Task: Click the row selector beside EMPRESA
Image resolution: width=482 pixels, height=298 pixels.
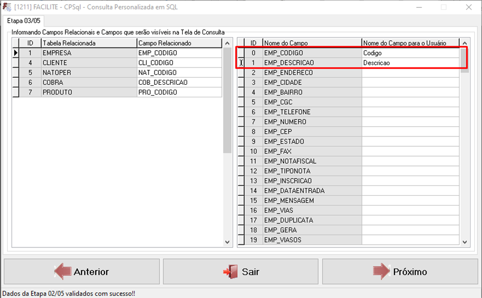Action: (16, 53)
